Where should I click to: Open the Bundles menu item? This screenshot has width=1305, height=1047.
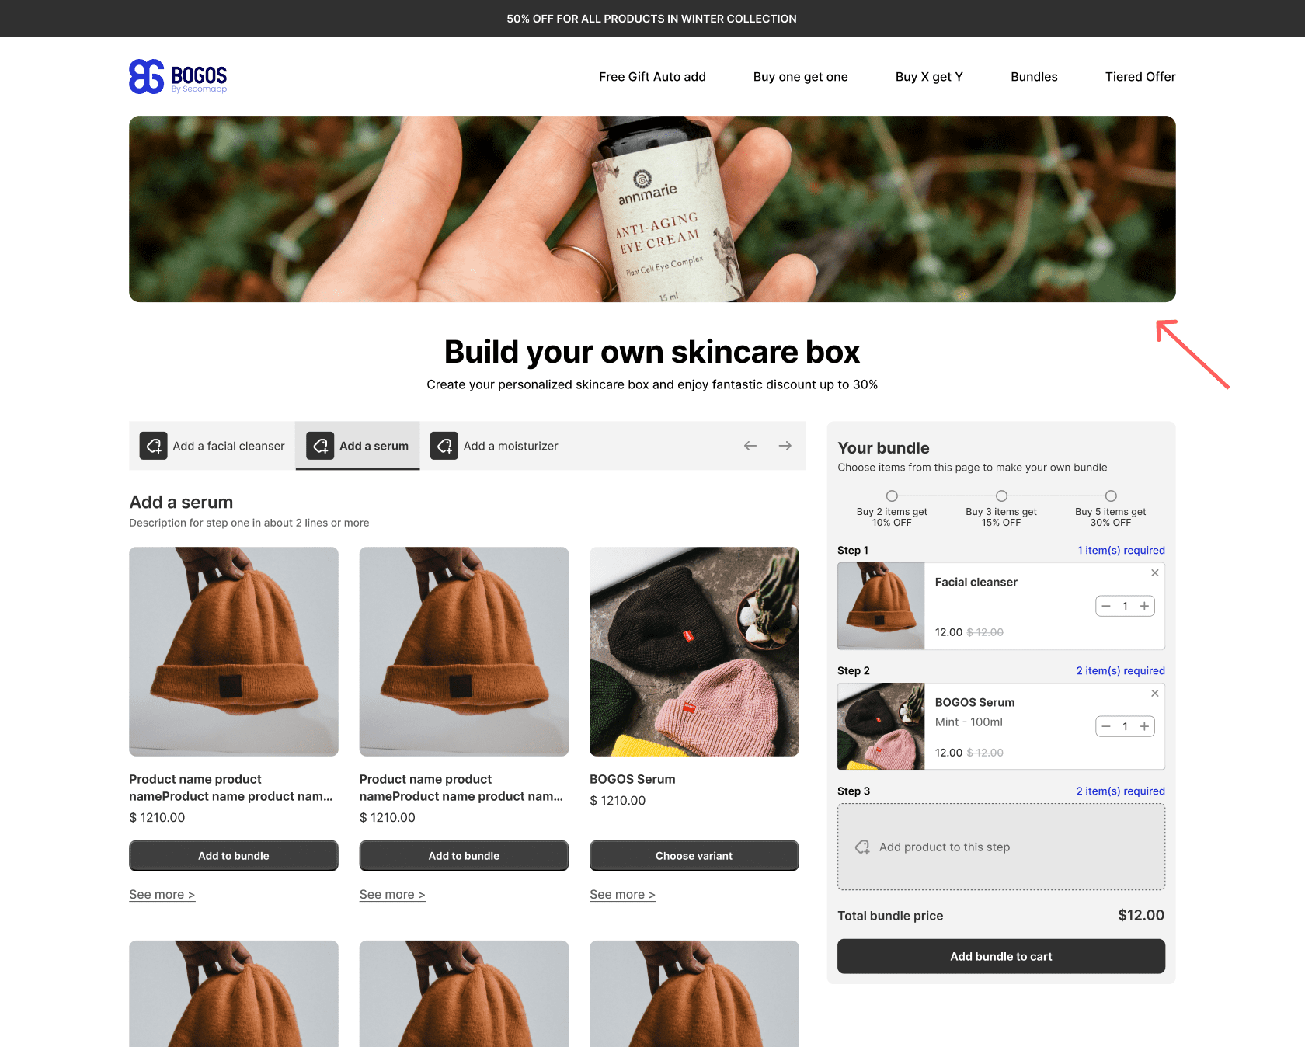coord(1034,77)
